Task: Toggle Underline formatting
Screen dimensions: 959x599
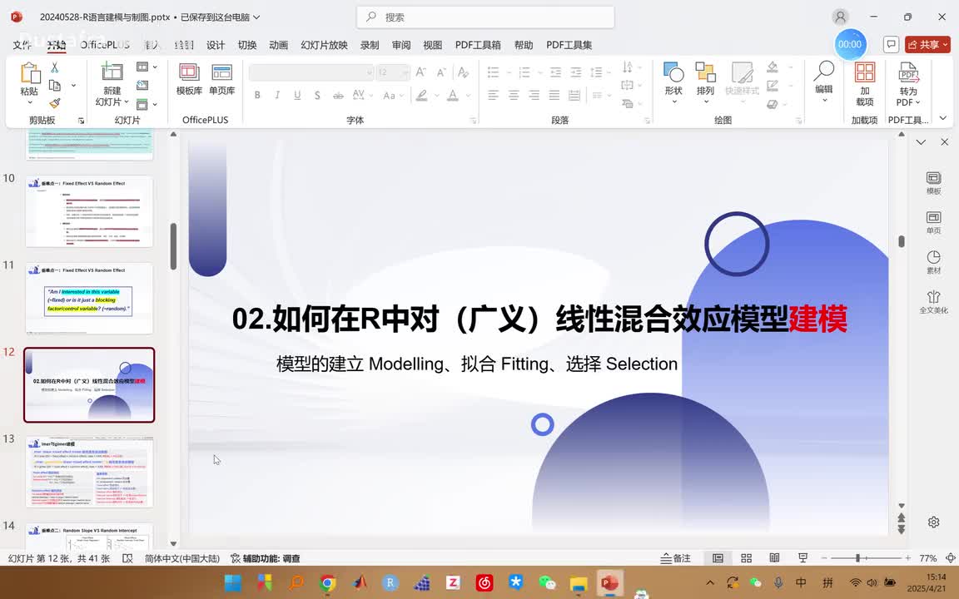Action: [297, 96]
